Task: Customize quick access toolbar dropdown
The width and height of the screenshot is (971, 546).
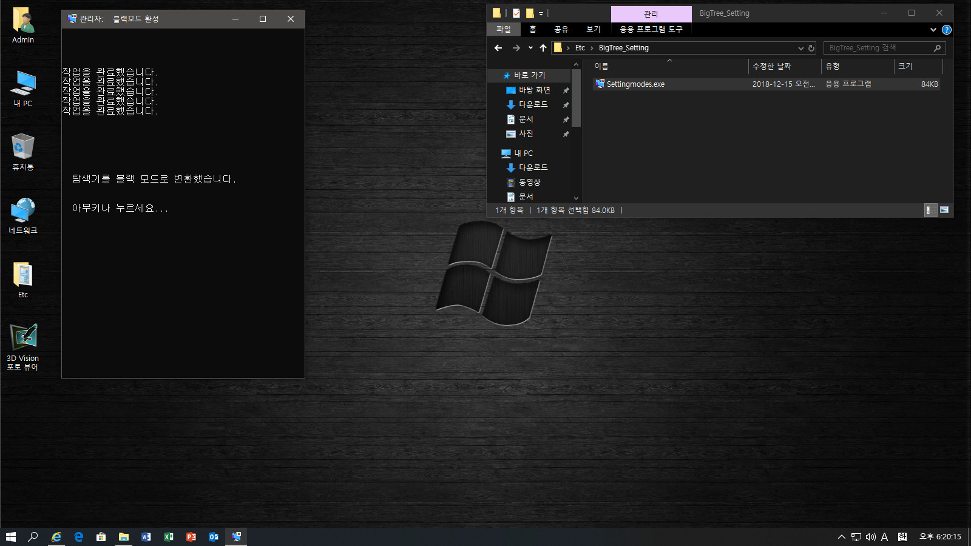Action: 541,13
